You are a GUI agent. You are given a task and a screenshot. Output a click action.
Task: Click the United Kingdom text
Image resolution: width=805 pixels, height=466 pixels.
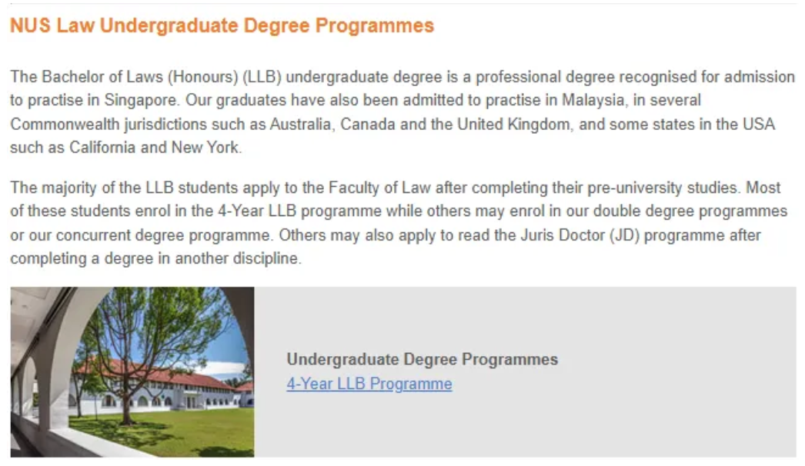pos(513,125)
